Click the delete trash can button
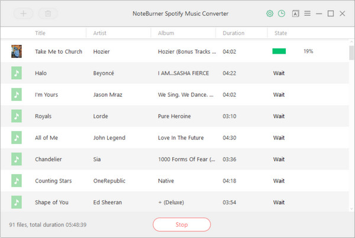This screenshot has height=238, width=355. pyautogui.click(x=48, y=14)
